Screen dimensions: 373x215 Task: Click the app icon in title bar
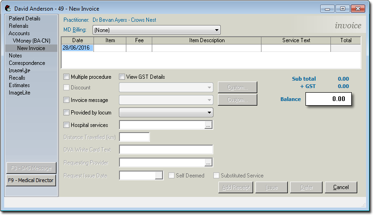click(8, 8)
